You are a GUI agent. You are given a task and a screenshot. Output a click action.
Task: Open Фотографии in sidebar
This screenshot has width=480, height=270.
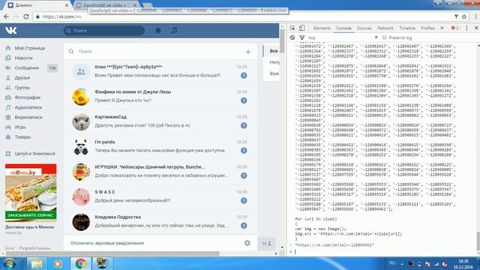pos(28,97)
